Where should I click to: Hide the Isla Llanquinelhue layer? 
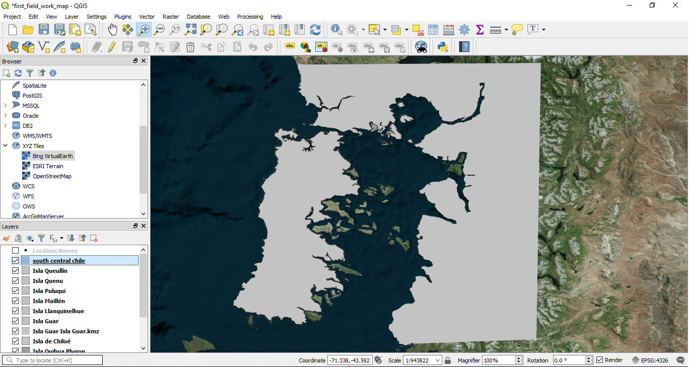pos(16,311)
